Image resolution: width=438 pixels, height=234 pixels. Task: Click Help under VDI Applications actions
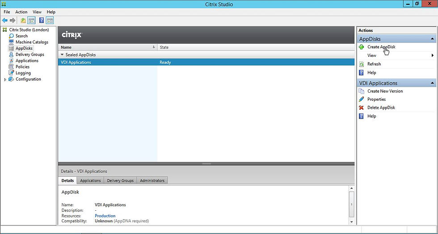coord(371,116)
